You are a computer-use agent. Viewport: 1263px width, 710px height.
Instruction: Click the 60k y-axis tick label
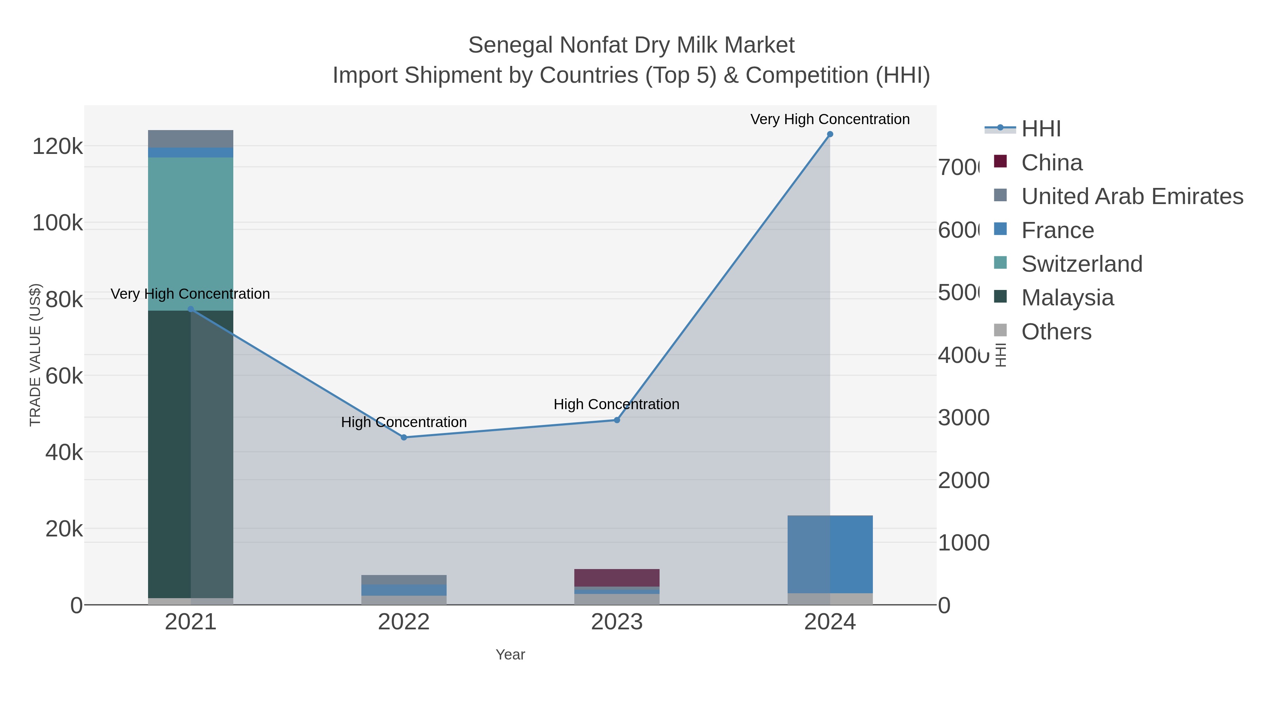[64, 376]
